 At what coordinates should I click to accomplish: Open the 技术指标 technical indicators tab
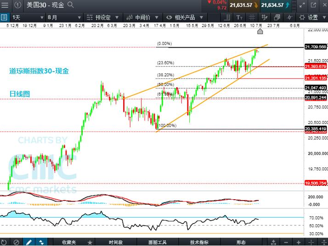[x=199, y=242]
